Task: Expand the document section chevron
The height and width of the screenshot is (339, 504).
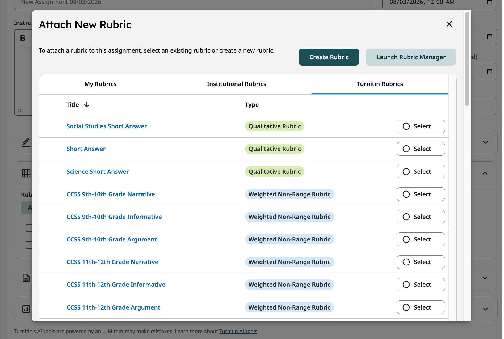Action: (485, 278)
